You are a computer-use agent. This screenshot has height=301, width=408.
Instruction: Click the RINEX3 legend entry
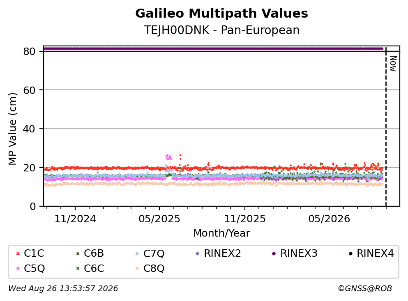(295, 253)
